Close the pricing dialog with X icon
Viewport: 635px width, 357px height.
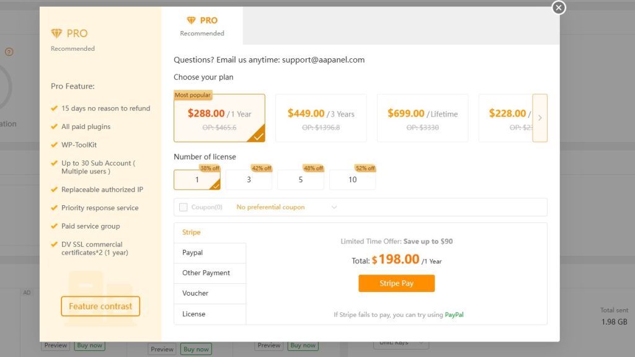(559, 7)
